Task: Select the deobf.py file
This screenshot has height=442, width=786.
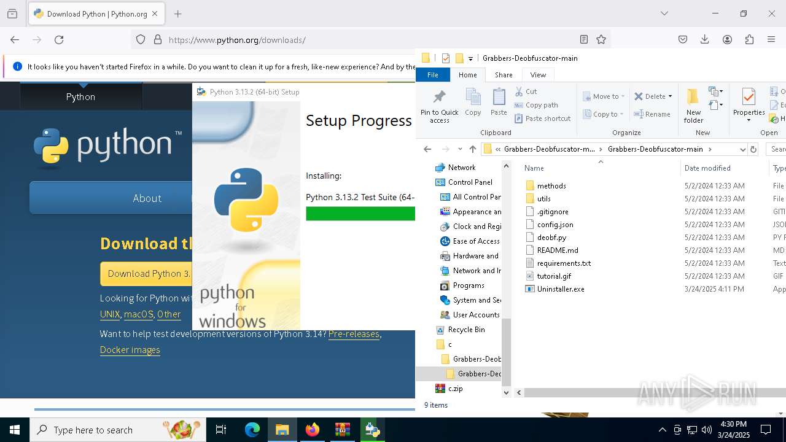Action: 551,237
